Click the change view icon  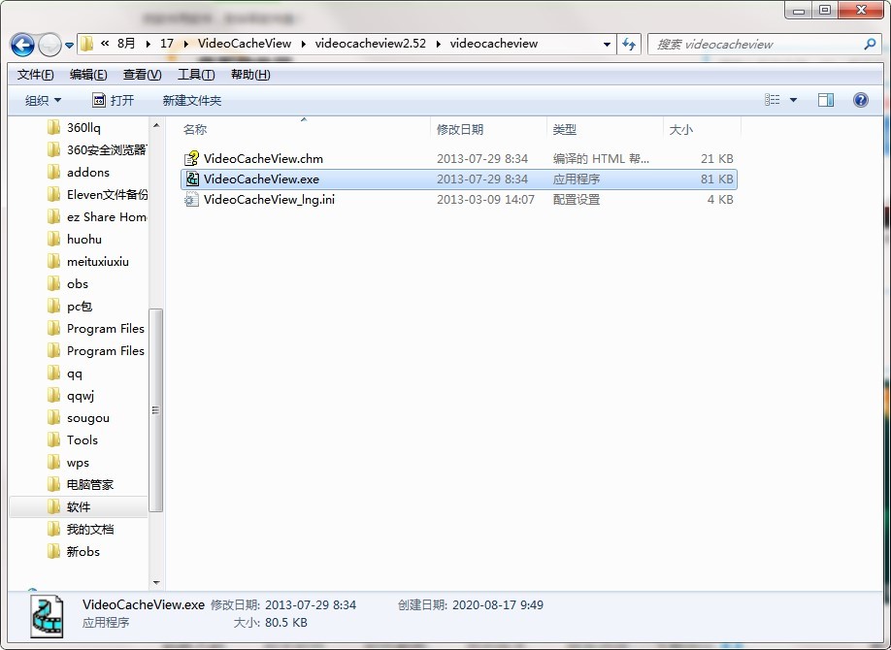pos(772,100)
